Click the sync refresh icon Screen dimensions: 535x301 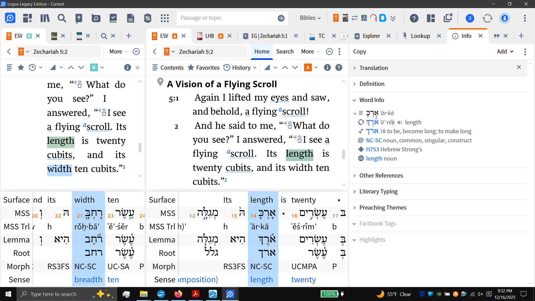coord(487,18)
